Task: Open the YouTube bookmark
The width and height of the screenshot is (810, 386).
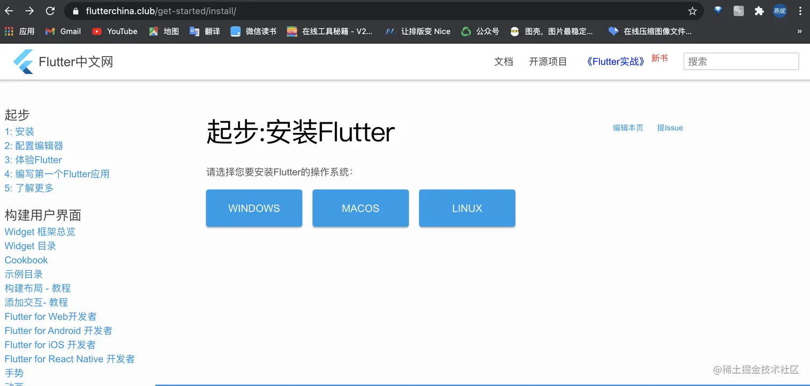Action: [115, 32]
